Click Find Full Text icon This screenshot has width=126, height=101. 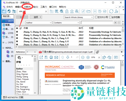77,11
